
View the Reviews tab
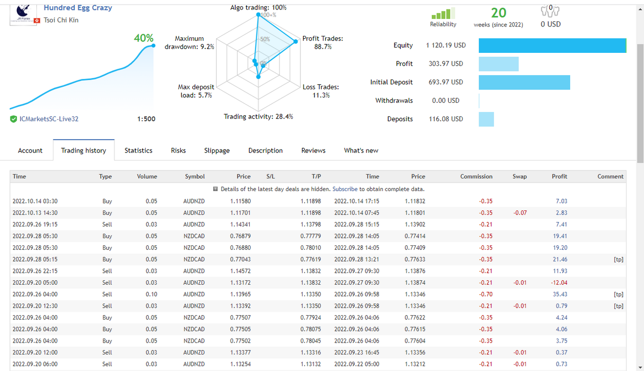pyautogui.click(x=314, y=151)
